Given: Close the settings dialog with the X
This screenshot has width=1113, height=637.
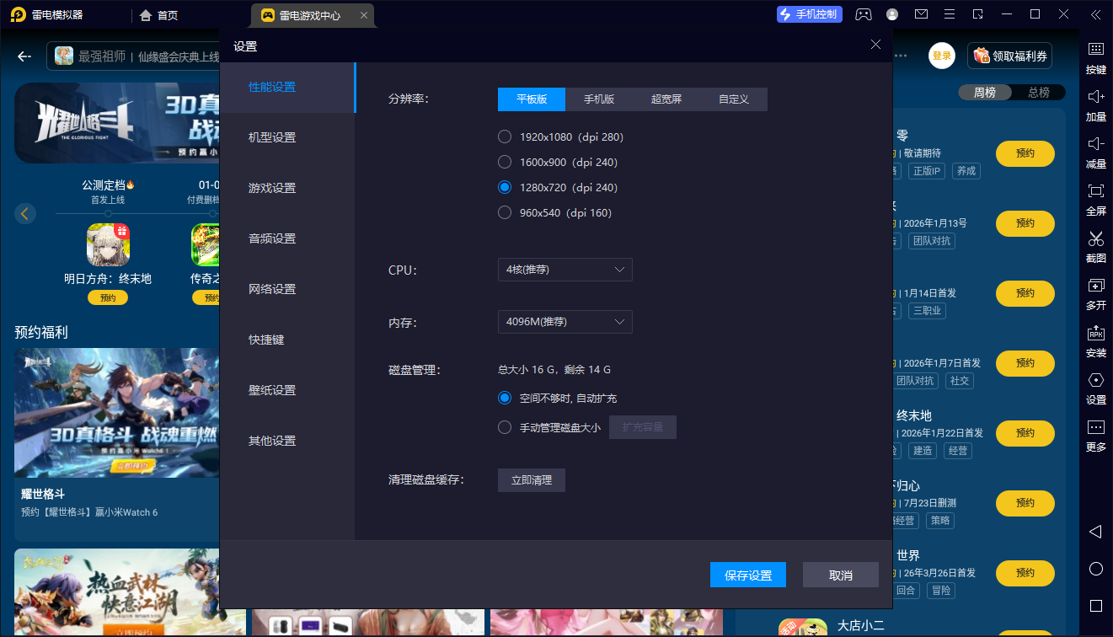Looking at the screenshot, I should tap(875, 45).
